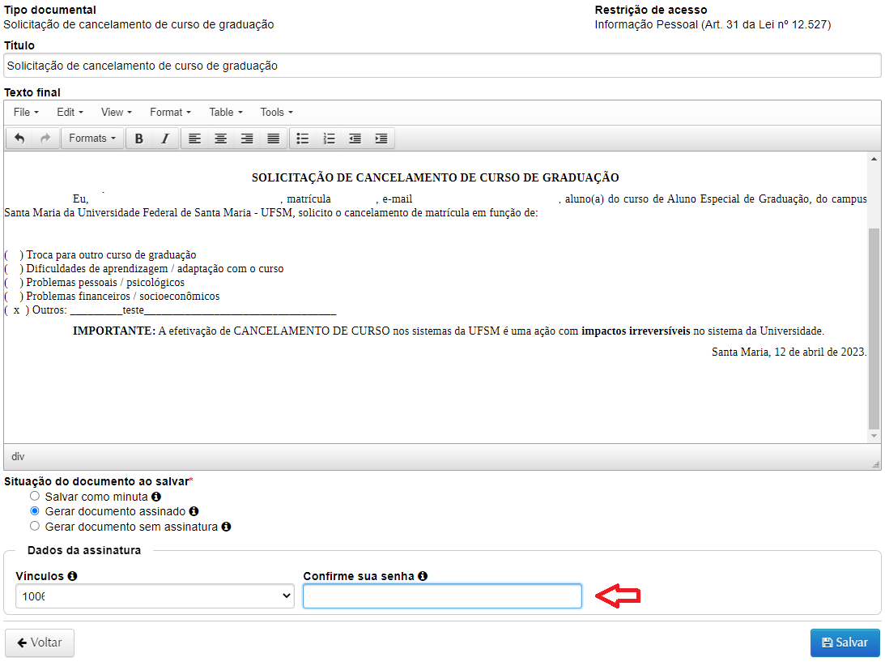Justify the text alignment
885x666 pixels.
274,139
